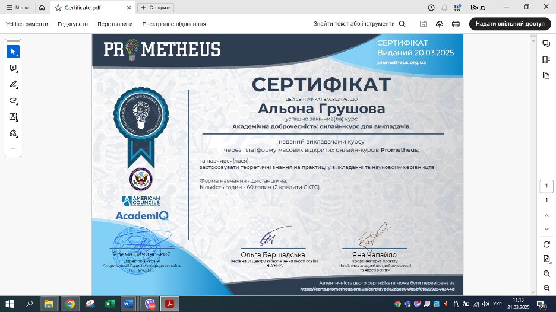Open the Редагувати menu
The image size is (556, 312).
[x=72, y=24]
